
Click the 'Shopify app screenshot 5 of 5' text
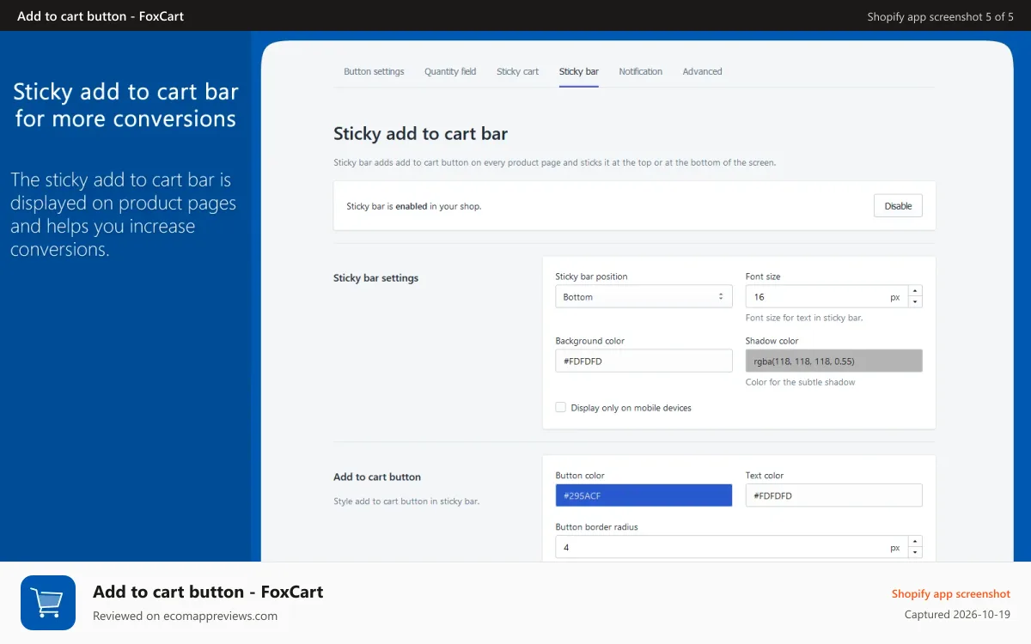(940, 16)
